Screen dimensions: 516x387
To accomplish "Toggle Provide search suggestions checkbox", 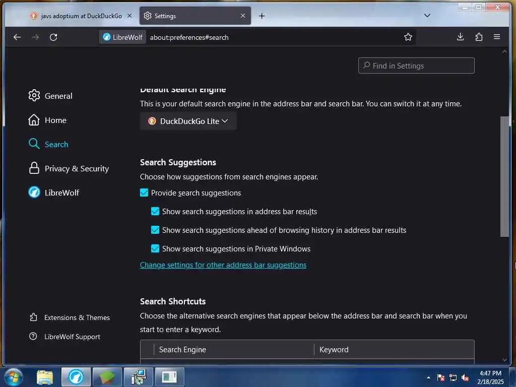I will [x=144, y=193].
